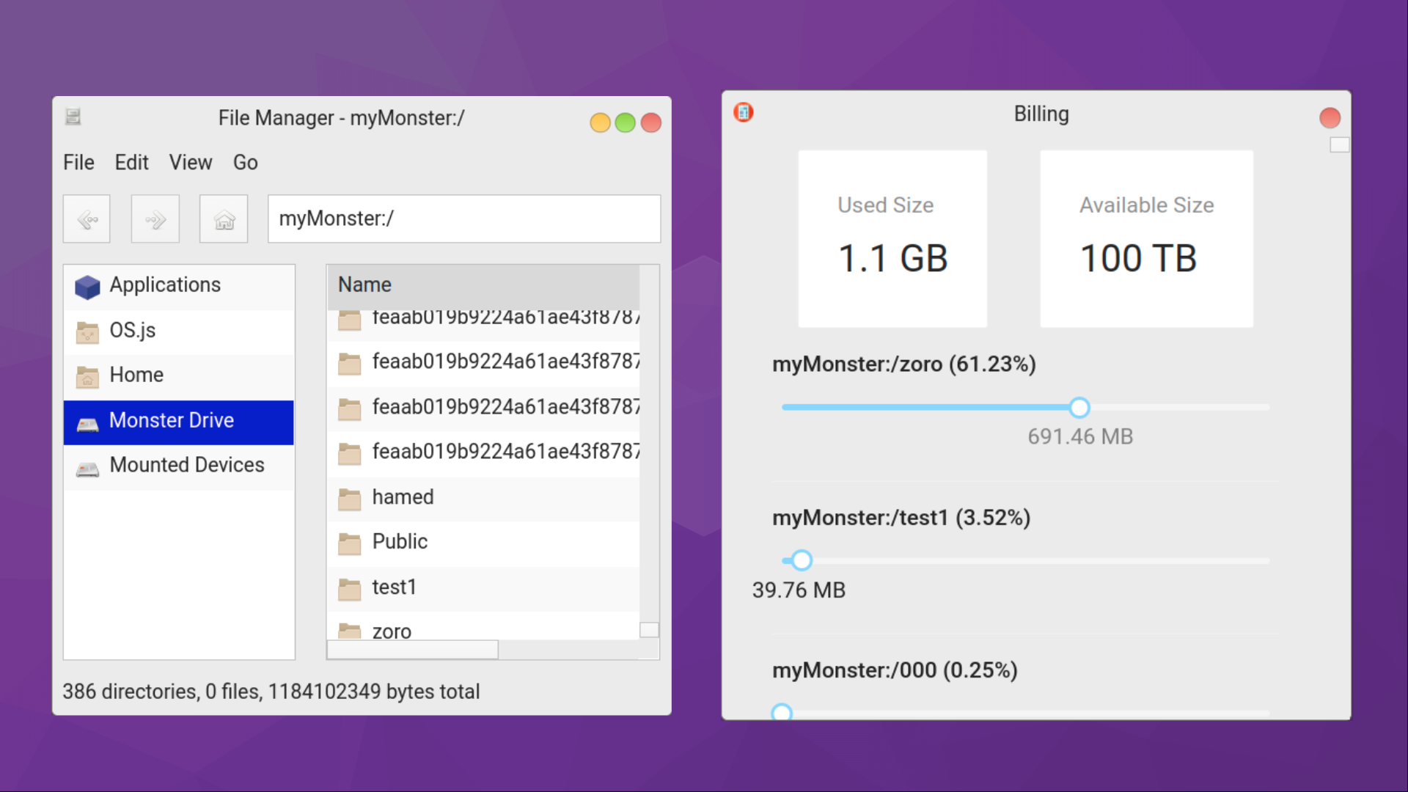Click the forward navigation arrow icon
1408x792 pixels.
pyautogui.click(x=155, y=219)
